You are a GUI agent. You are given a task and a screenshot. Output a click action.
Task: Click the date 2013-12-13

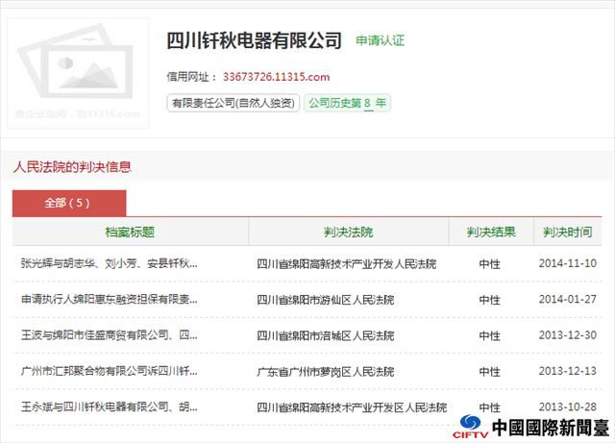coord(568,371)
